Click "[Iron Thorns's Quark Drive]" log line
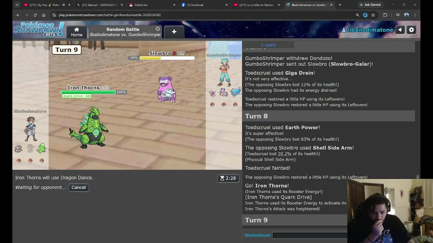433x243 pixels. coord(278,197)
